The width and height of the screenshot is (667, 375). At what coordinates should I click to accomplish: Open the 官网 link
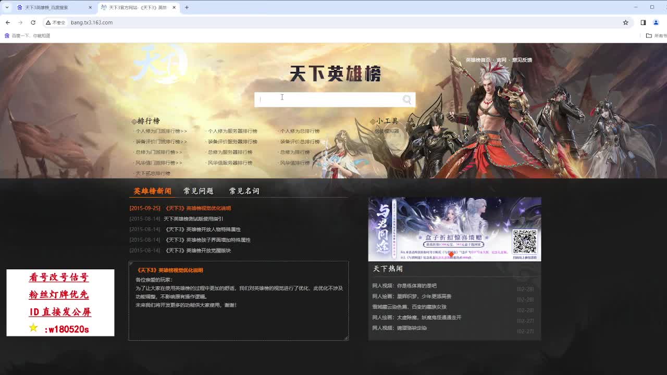501,60
